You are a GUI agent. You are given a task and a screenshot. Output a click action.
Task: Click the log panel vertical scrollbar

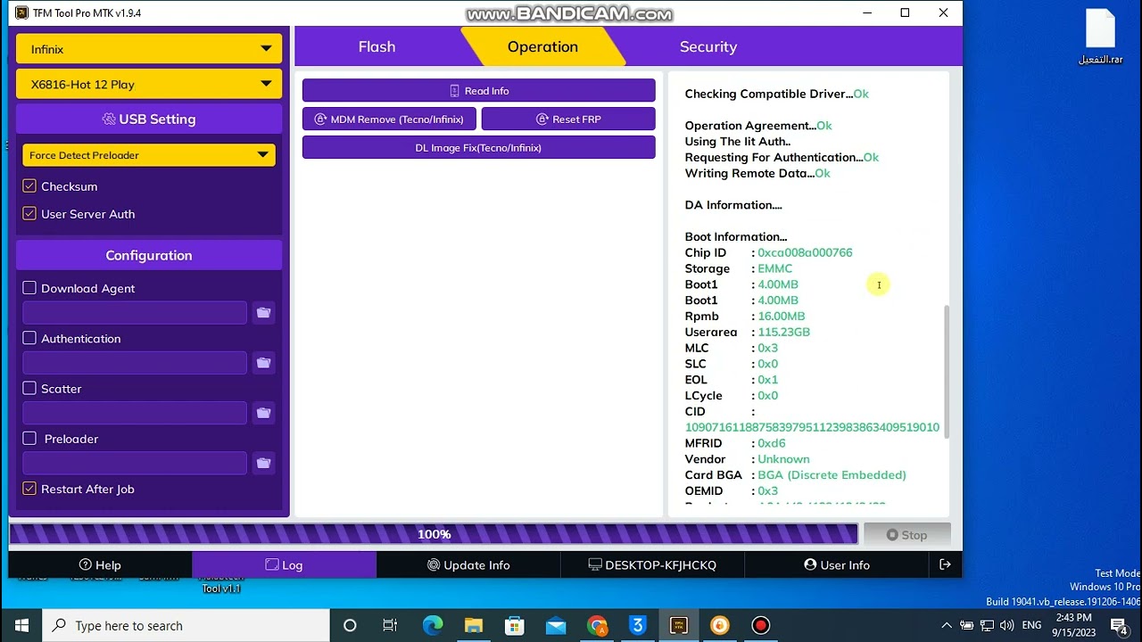click(946, 370)
